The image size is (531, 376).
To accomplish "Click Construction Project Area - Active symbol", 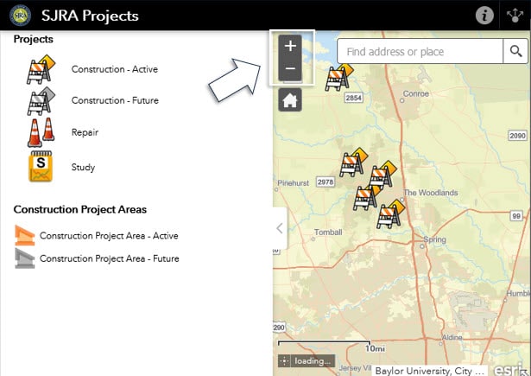I will tap(24, 235).
